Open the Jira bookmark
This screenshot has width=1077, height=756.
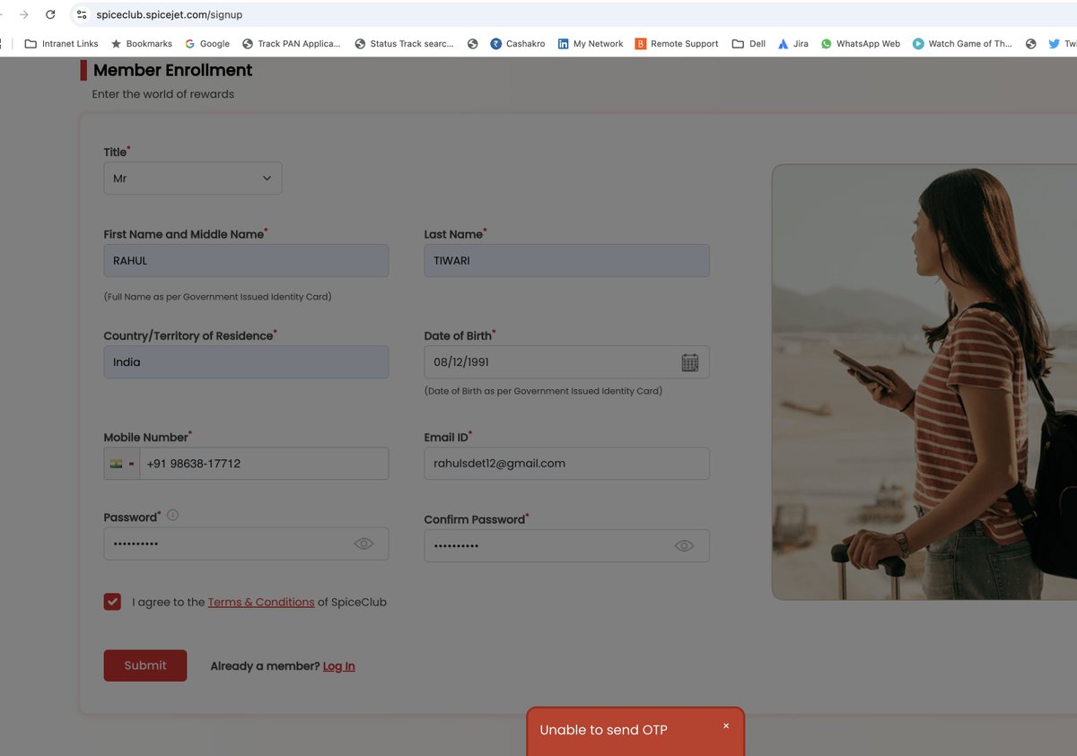click(793, 43)
